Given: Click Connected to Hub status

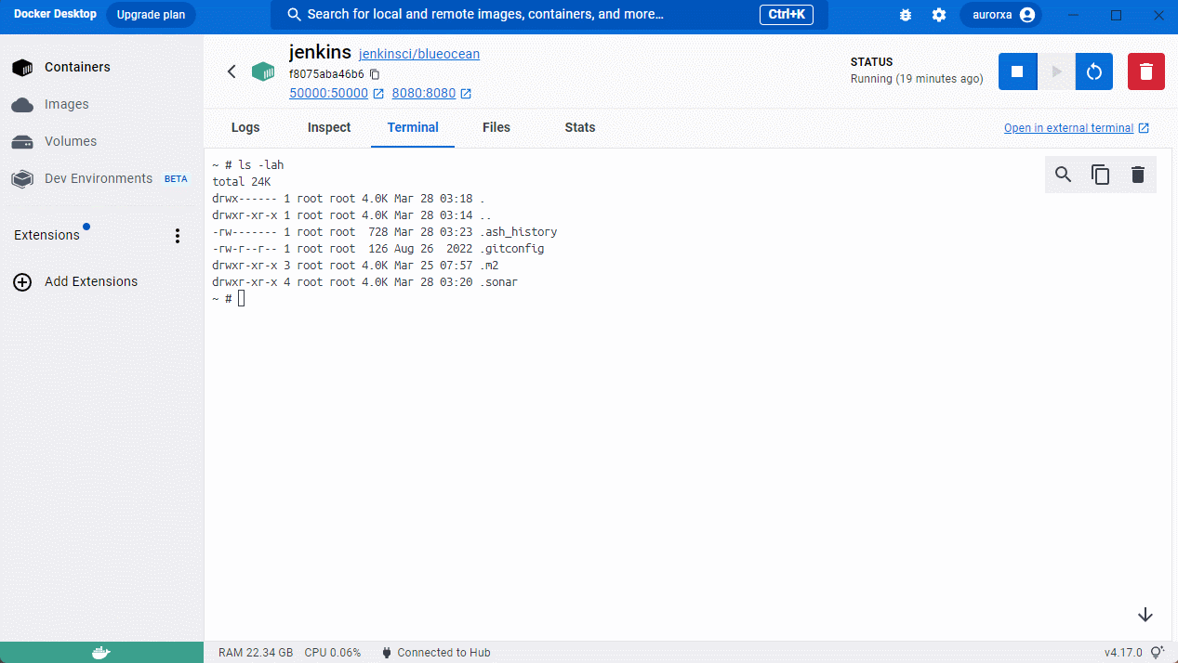Looking at the screenshot, I should [436, 653].
